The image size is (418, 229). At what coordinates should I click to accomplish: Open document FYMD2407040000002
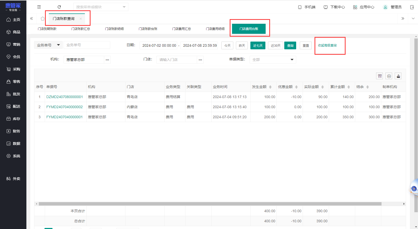pyautogui.click(x=64, y=107)
